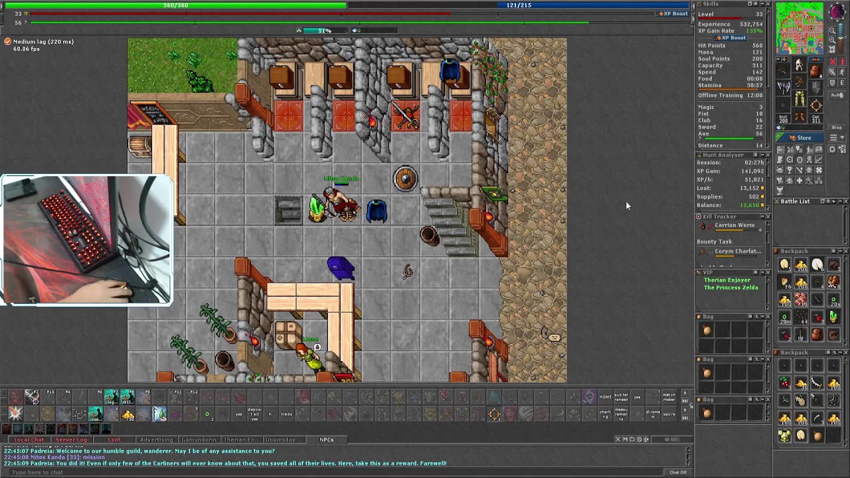Click the Offline Training 12:00 entry
Image resolution: width=850 pixels, height=478 pixels.
point(730,96)
